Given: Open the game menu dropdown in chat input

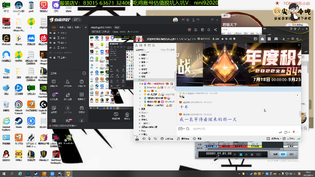Looking at the screenshot, I should (x=182, y=129).
